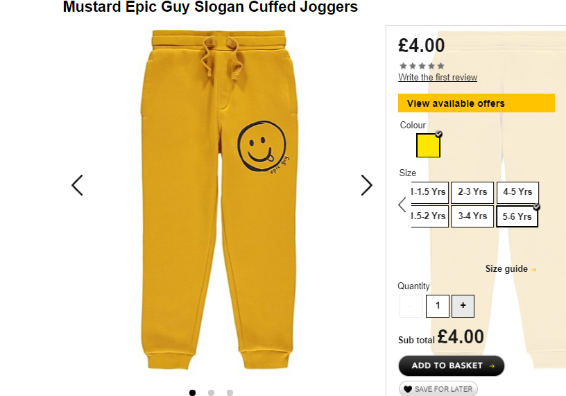Click the heart icon on Save For Later

(408, 389)
